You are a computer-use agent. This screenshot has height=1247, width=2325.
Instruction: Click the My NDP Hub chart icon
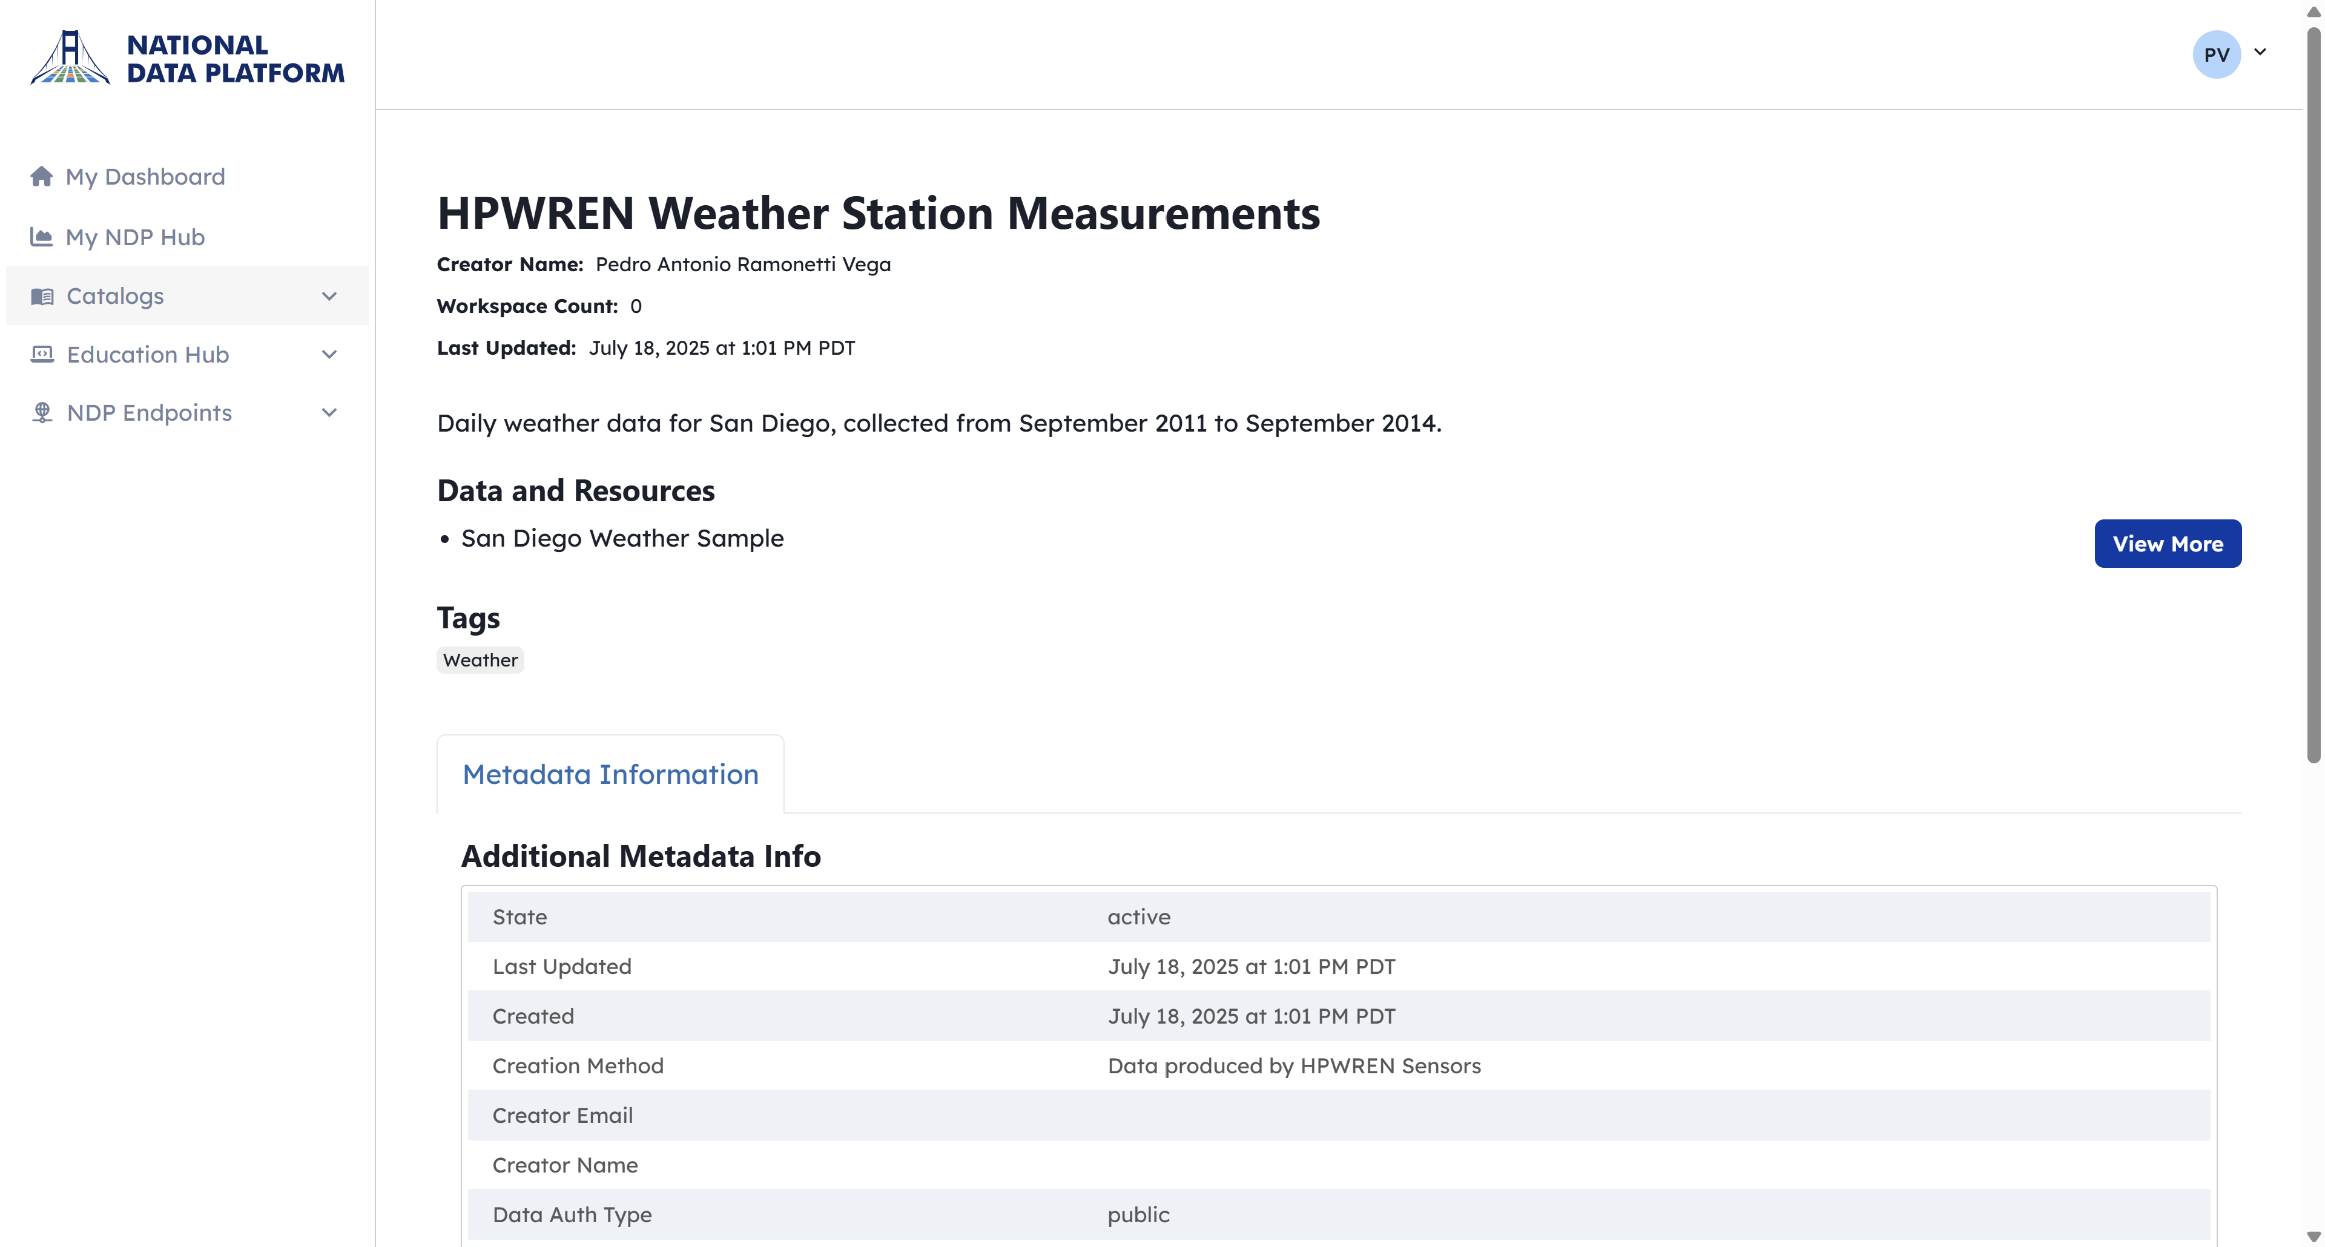[42, 237]
